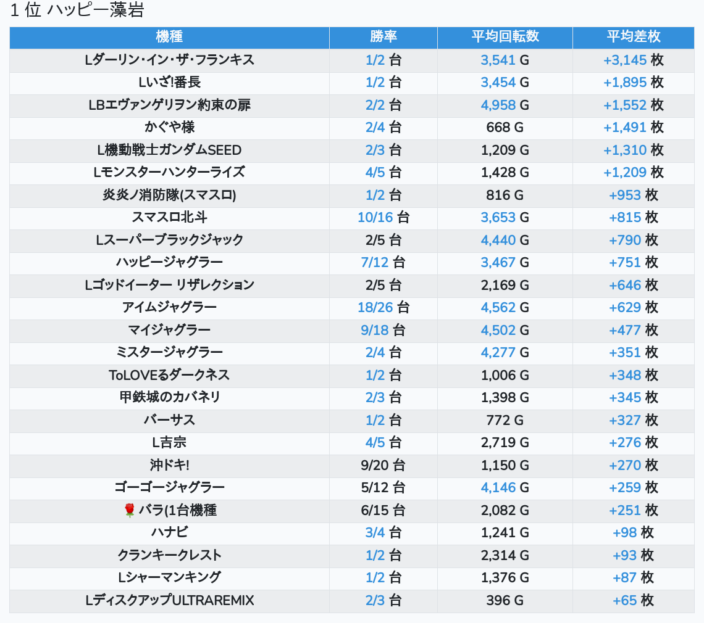This screenshot has height=623, width=704.
Task: Click the 平均回転数 column header
Action: (x=505, y=37)
